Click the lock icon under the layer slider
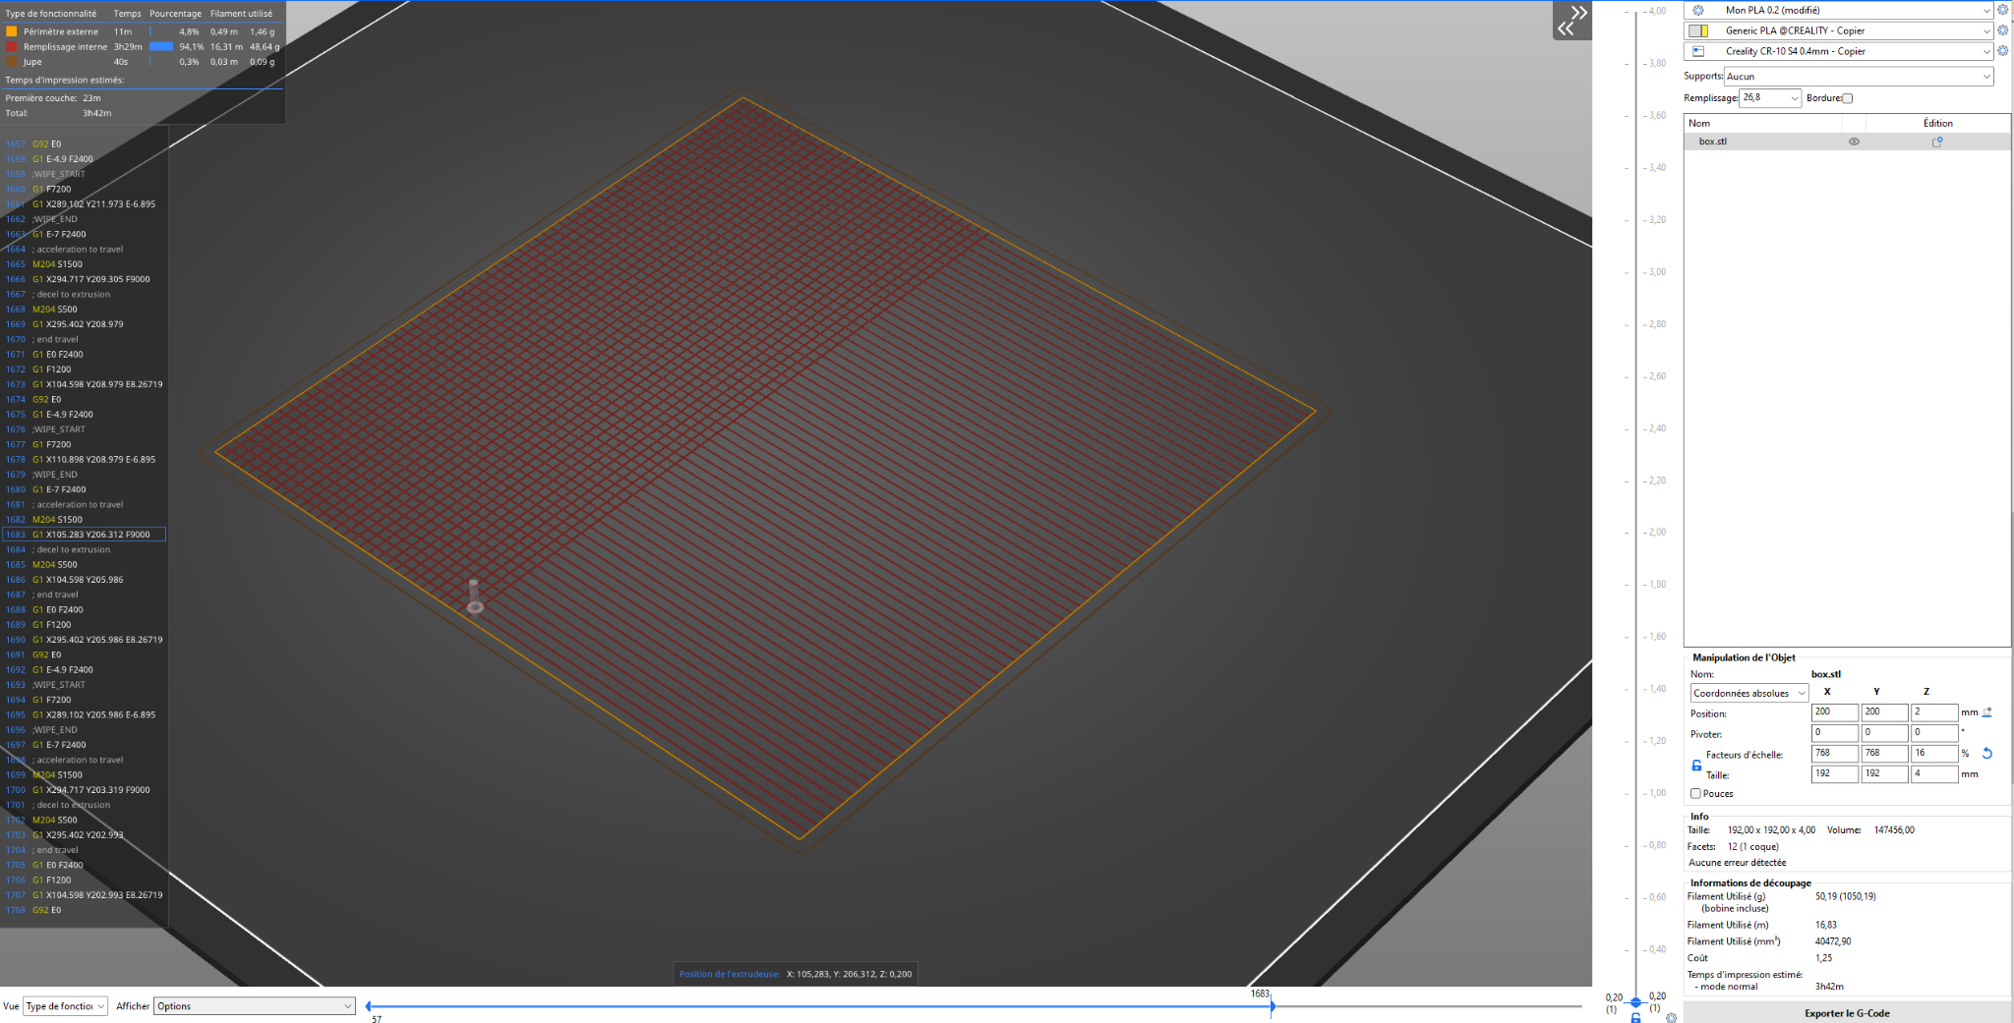 [x=1635, y=1018]
